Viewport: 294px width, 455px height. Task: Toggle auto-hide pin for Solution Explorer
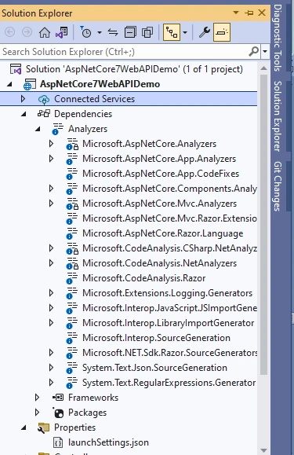click(249, 13)
